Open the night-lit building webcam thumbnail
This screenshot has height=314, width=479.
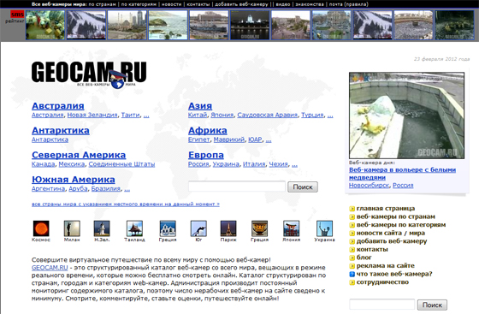pyautogui.click(x=250, y=25)
